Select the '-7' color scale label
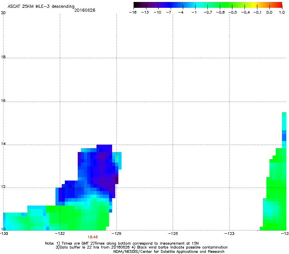This screenshot has height=254, width=289. tap(169, 13)
